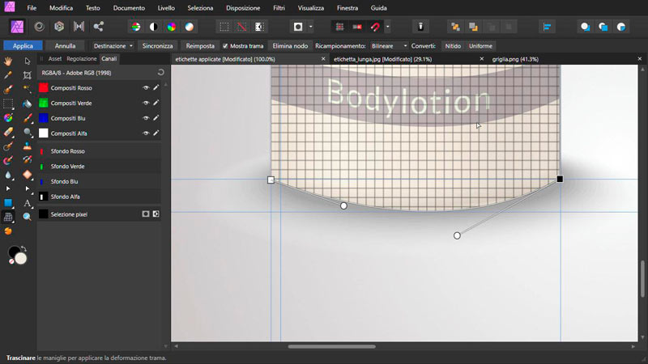Click the cream secondary color swatch
This screenshot has height=364, width=648.
(21, 258)
